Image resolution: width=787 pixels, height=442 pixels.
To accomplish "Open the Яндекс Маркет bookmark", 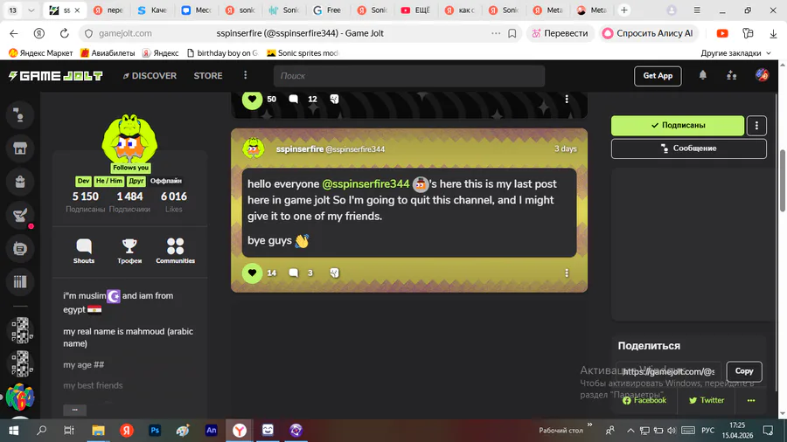I will (41, 53).
